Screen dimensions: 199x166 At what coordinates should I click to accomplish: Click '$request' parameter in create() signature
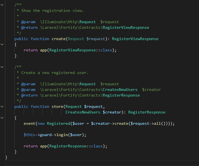pyautogui.click(x=96, y=39)
